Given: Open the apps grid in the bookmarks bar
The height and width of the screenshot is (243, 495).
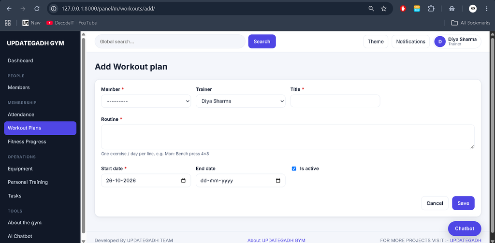Looking at the screenshot, I should click(8, 23).
